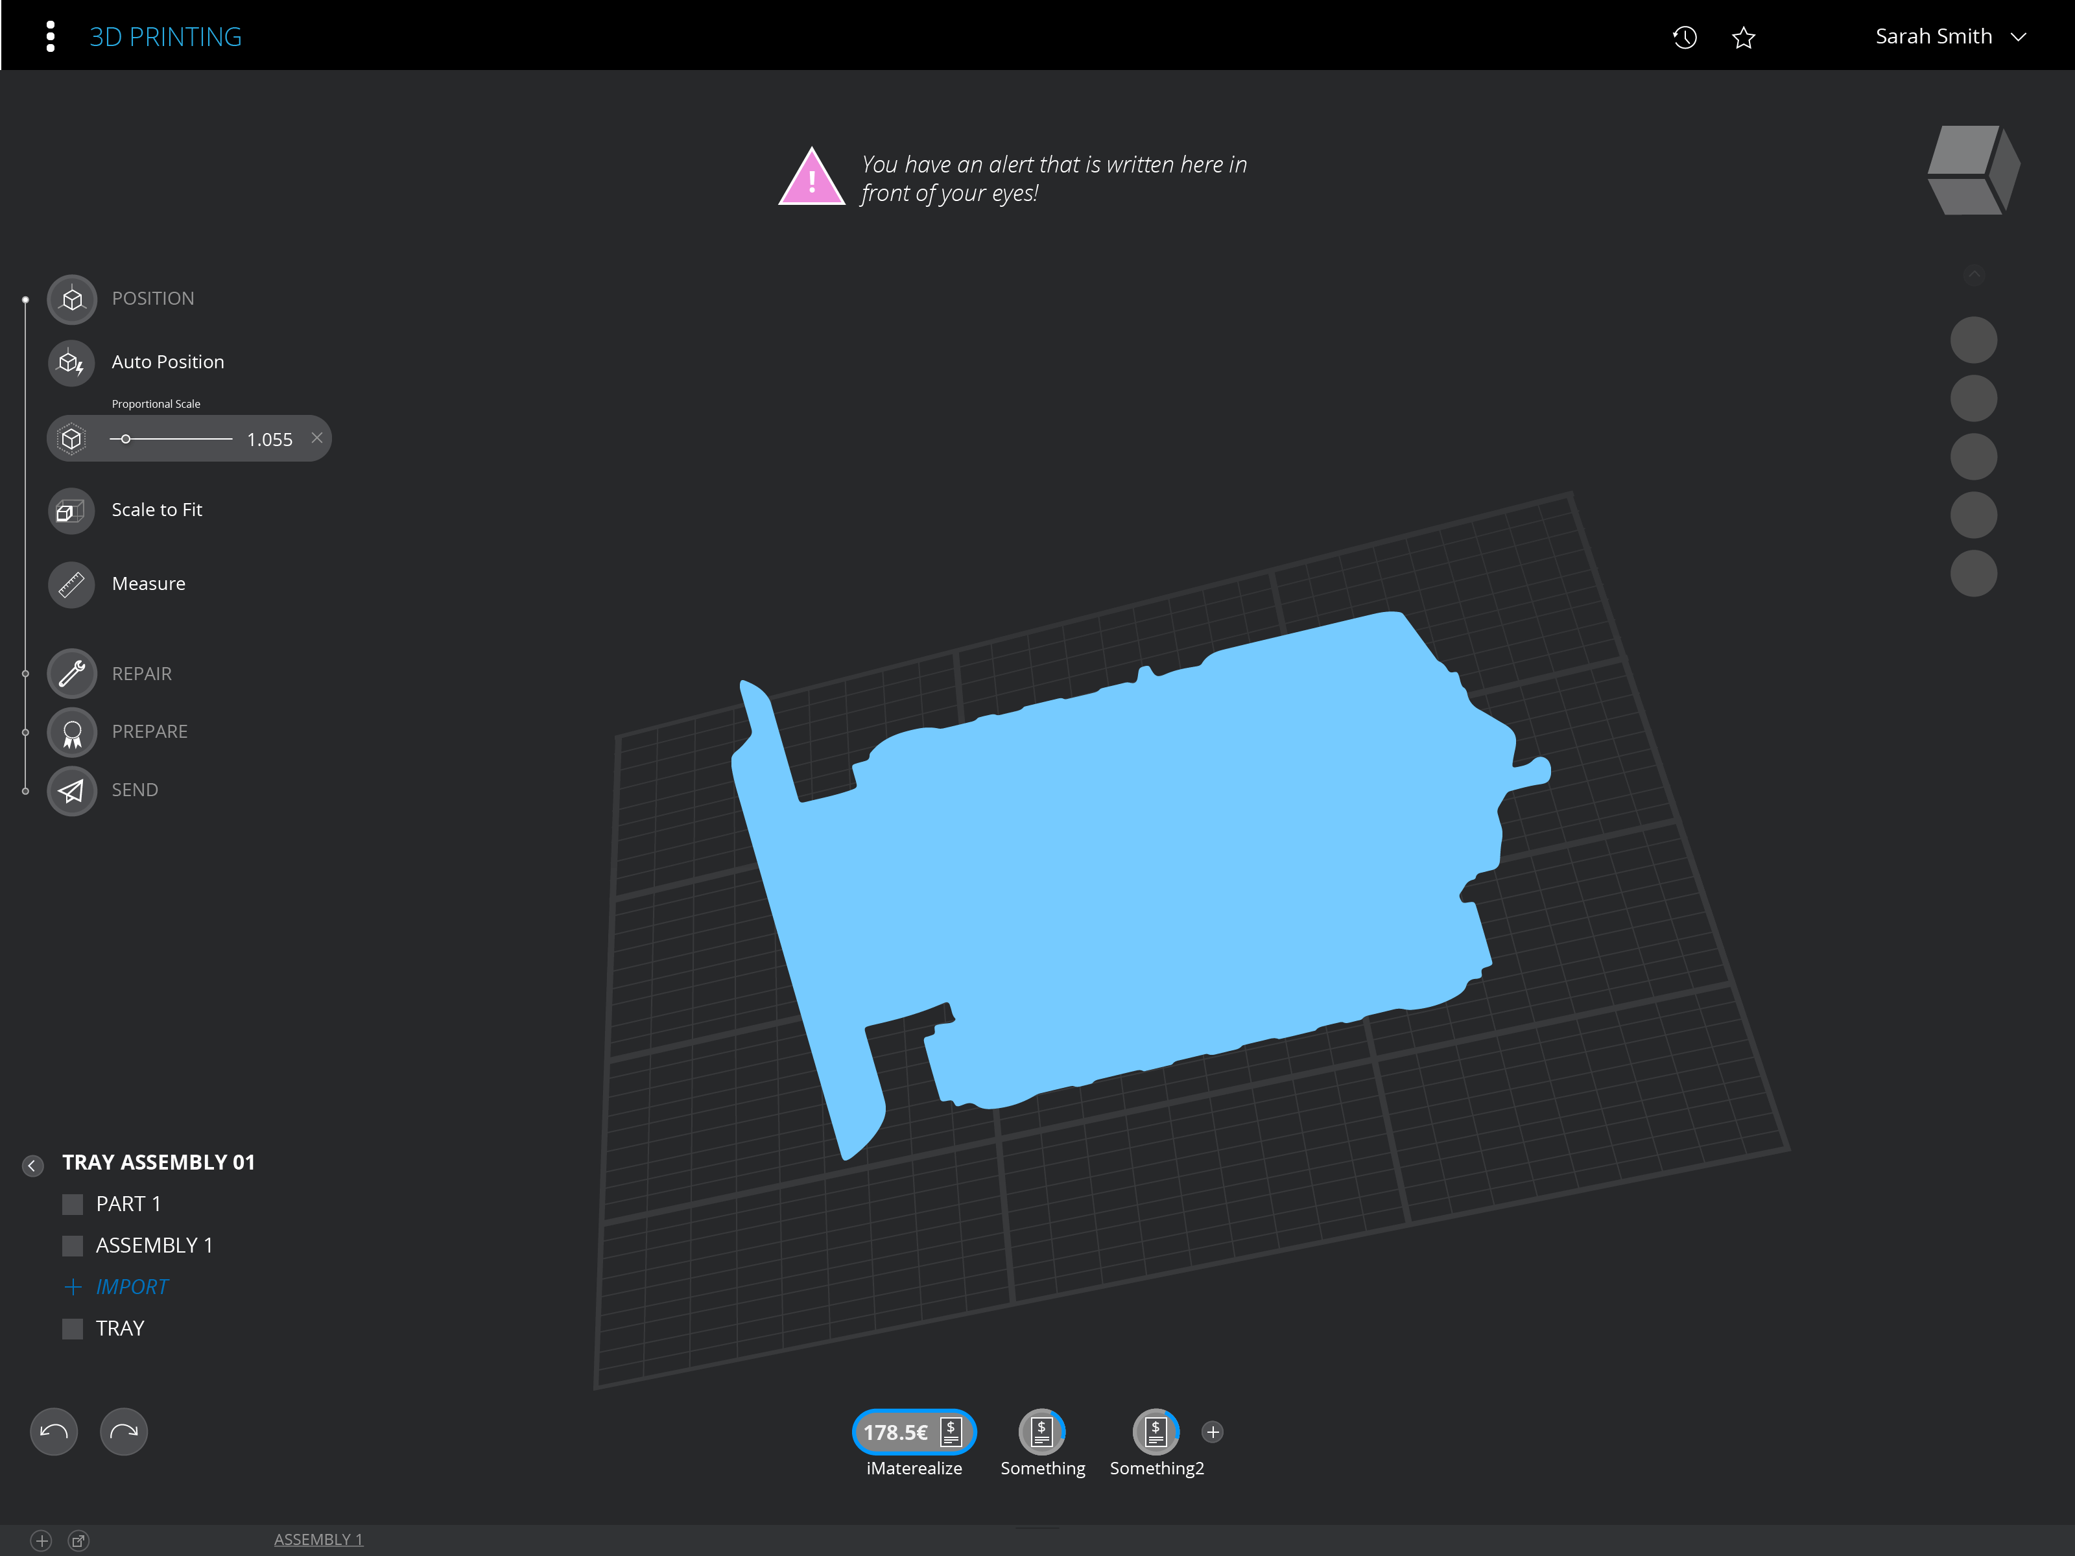Viewport: 2075px width, 1556px height.
Task: Click the Position step icon
Action: 70,299
